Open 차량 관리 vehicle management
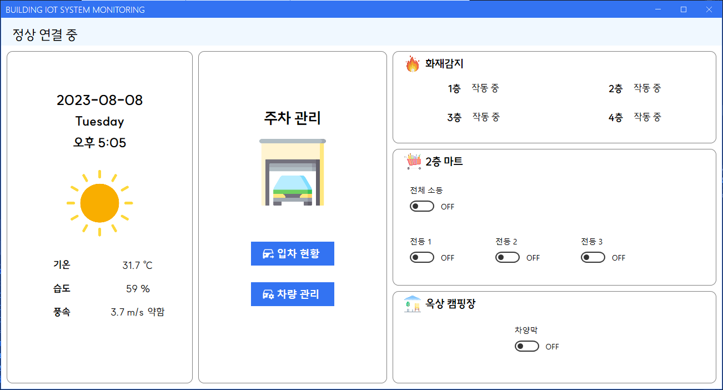This screenshot has height=390, width=723. pyautogui.click(x=293, y=294)
